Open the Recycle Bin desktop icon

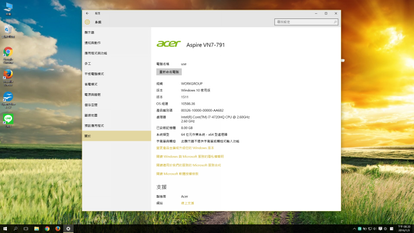[8, 32]
